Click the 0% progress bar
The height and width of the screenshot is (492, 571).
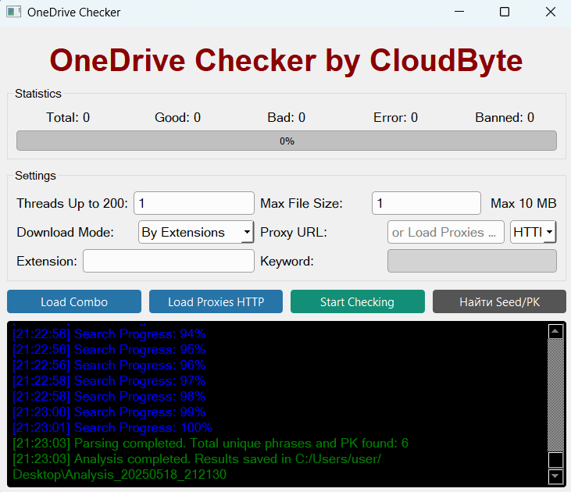coord(287,141)
